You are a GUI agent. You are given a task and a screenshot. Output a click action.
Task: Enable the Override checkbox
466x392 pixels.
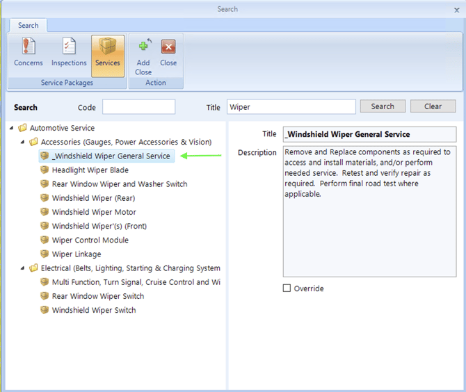[x=287, y=288]
